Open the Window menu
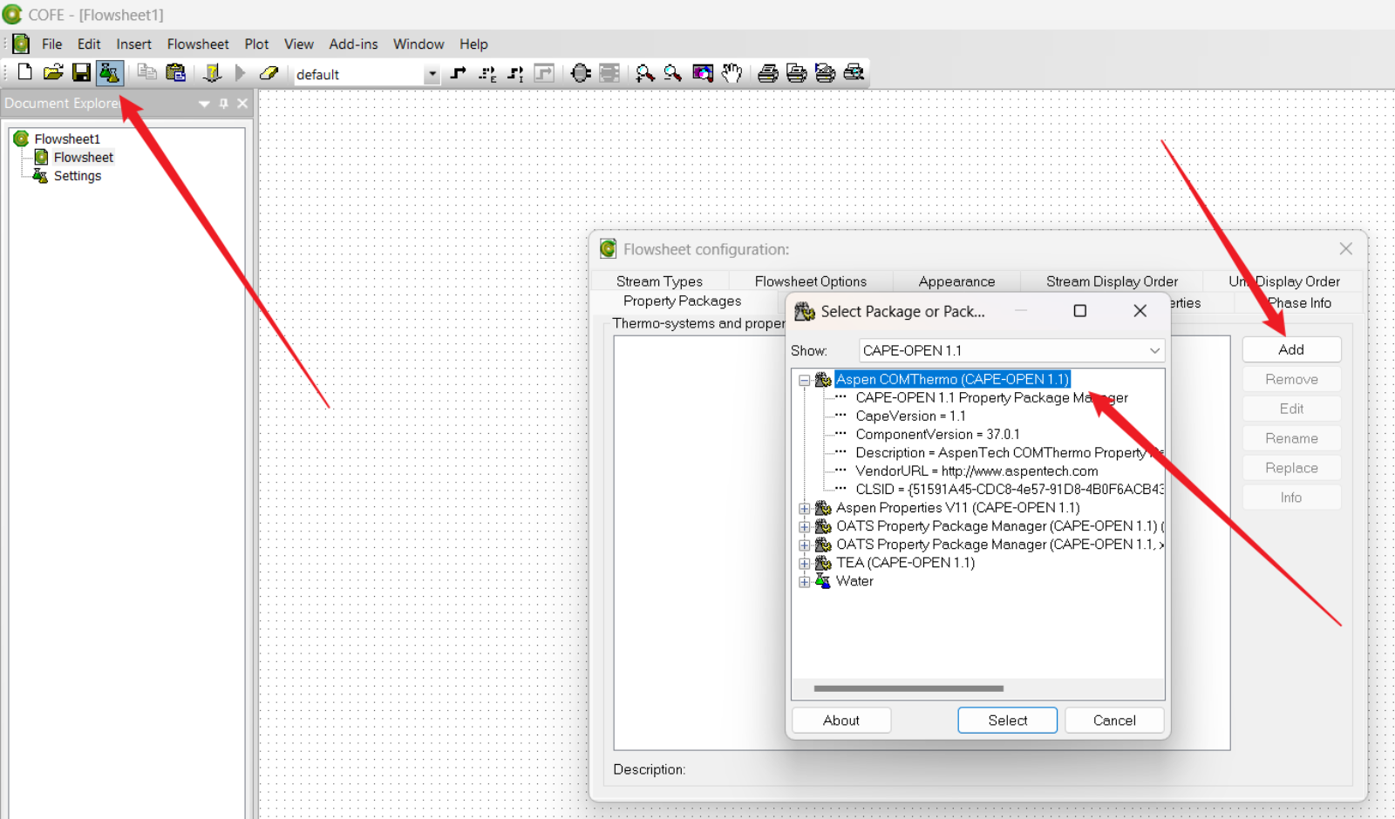This screenshot has width=1395, height=819. pyautogui.click(x=418, y=44)
